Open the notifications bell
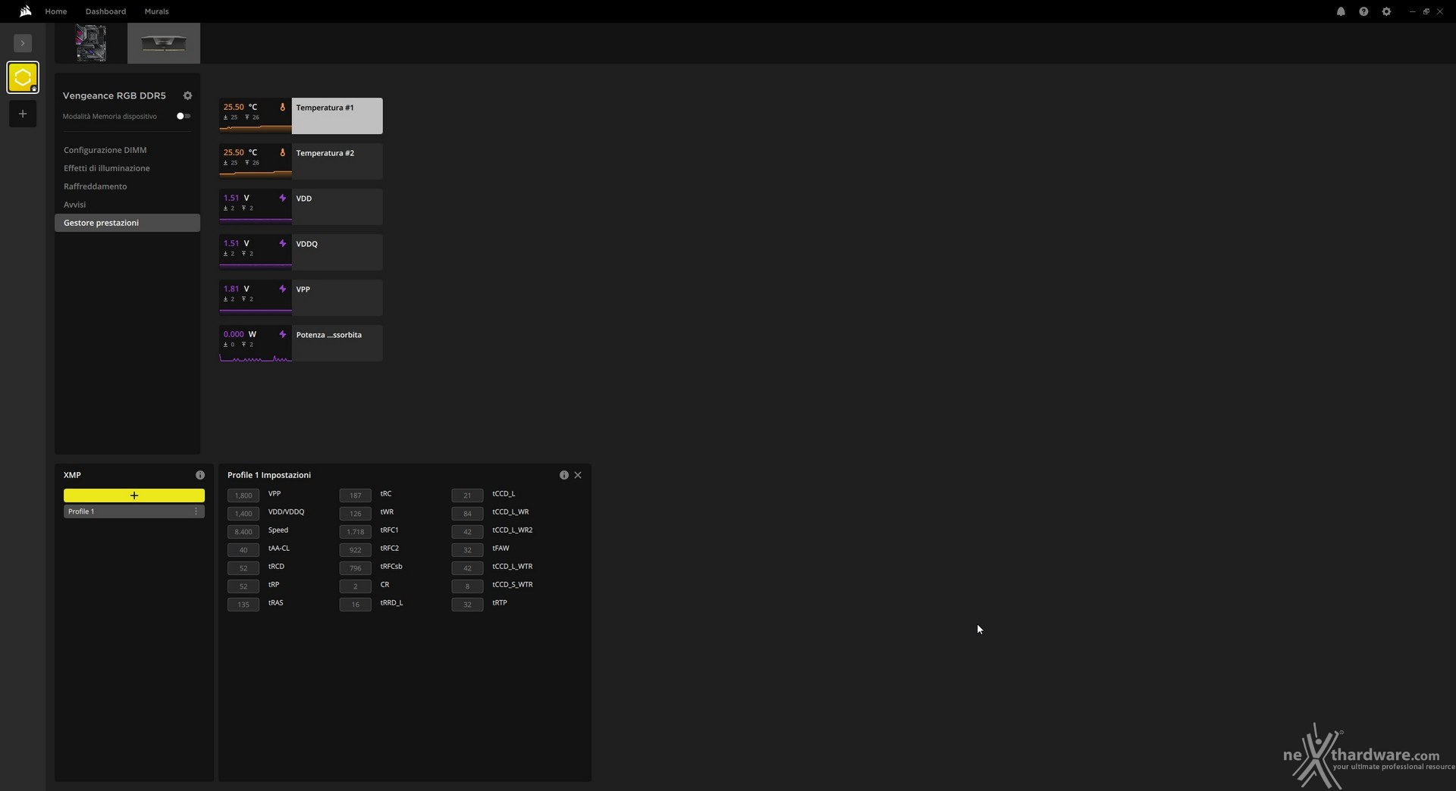Viewport: 1456px width, 791px height. click(x=1341, y=11)
